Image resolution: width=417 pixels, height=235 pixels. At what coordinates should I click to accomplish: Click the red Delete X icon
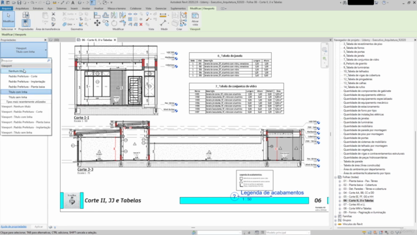[141, 25]
